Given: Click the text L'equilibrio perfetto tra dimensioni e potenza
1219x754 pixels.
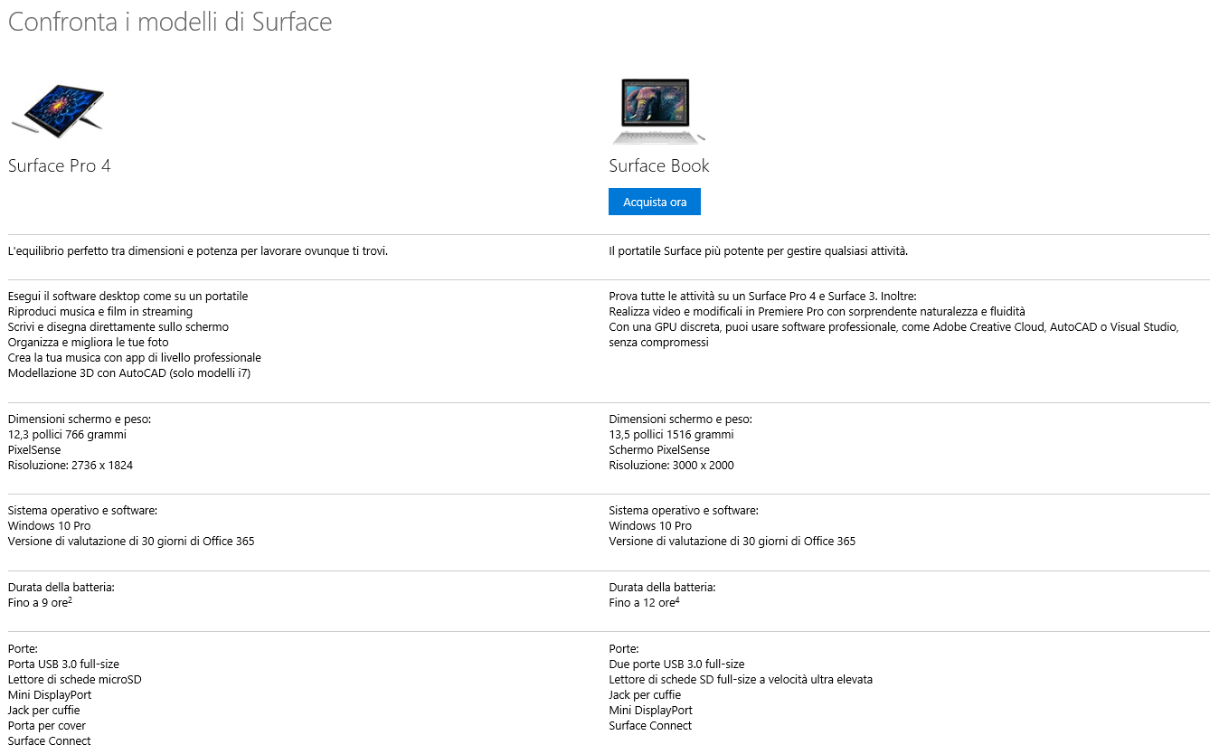Looking at the screenshot, I should point(198,250).
